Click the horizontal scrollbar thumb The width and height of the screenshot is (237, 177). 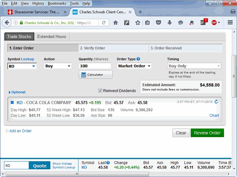[x=77, y=174]
